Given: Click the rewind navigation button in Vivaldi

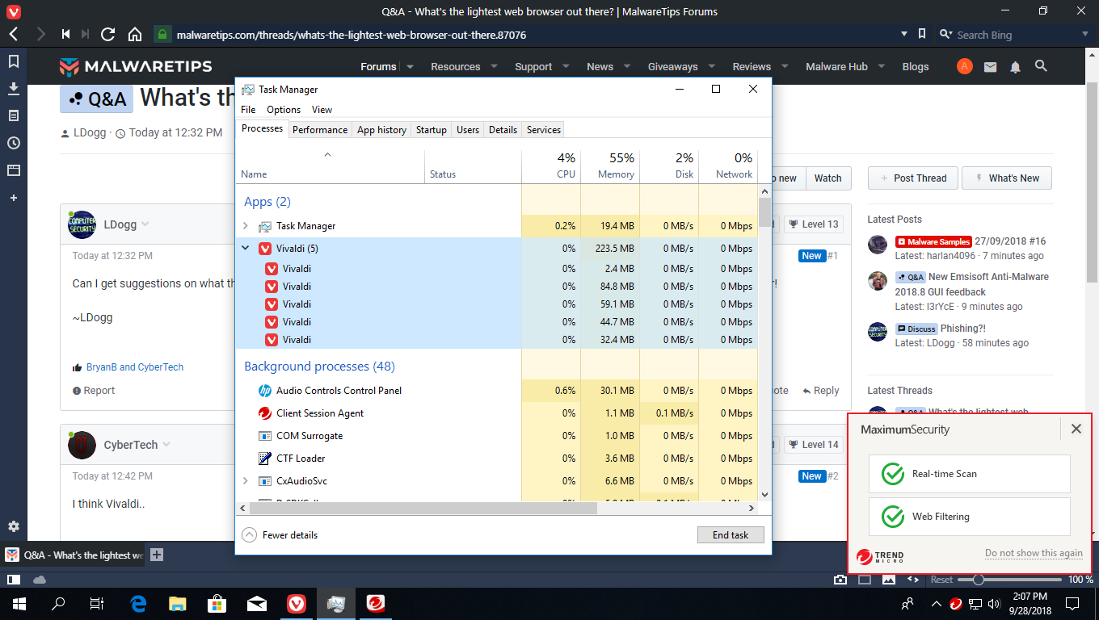Looking at the screenshot, I should pyautogui.click(x=65, y=35).
